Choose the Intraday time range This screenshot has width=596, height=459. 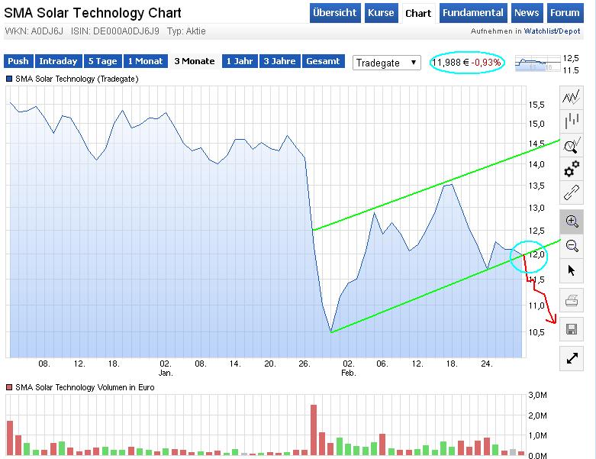pyautogui.click(x=58, y=62)
